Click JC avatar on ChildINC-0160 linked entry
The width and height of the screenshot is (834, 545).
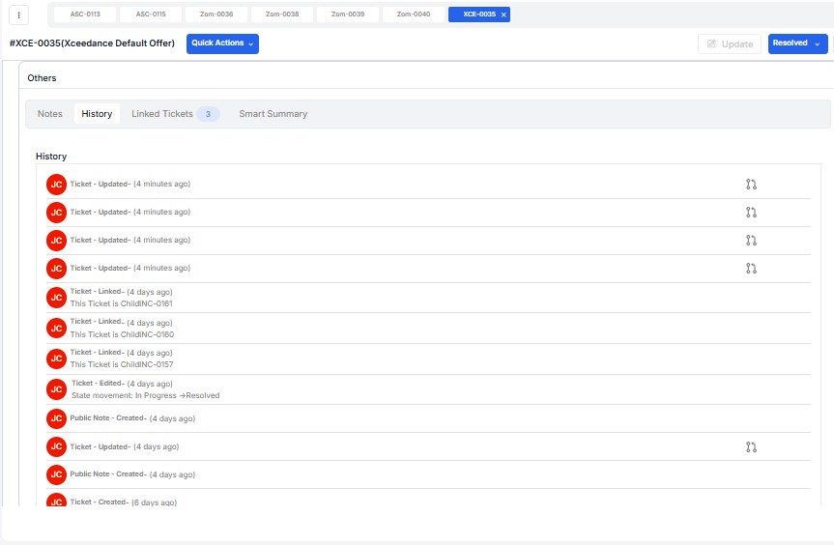click(56, 329)
